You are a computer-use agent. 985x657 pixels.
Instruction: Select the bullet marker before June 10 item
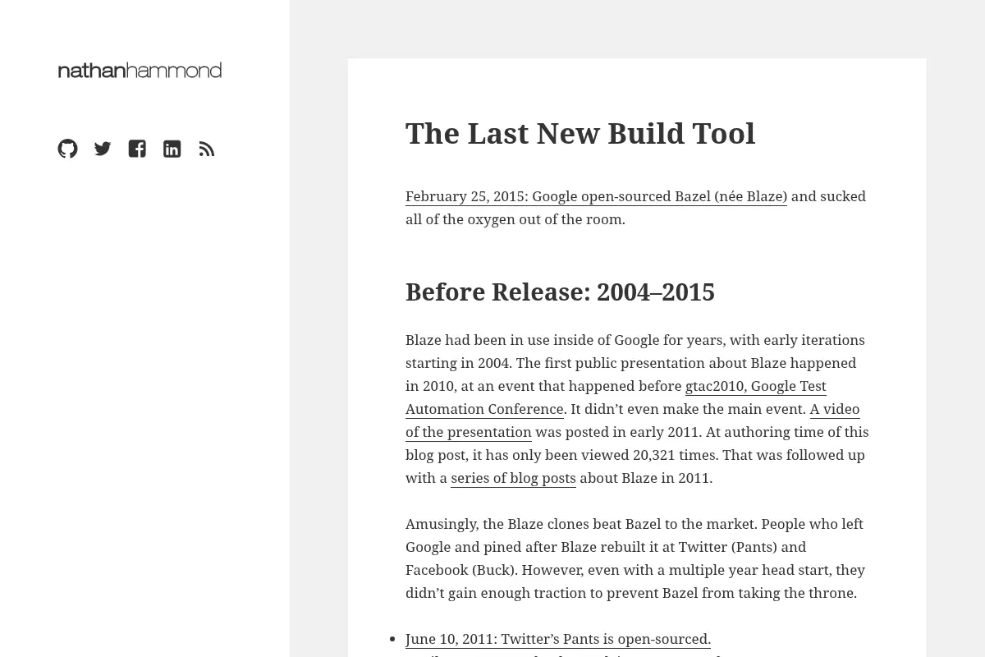pos(395,639)
